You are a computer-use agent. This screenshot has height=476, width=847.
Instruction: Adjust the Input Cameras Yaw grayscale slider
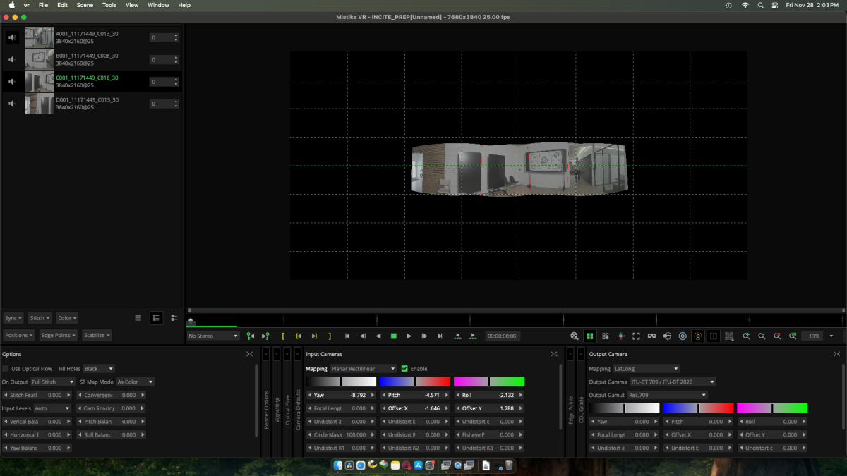[341, 382]
